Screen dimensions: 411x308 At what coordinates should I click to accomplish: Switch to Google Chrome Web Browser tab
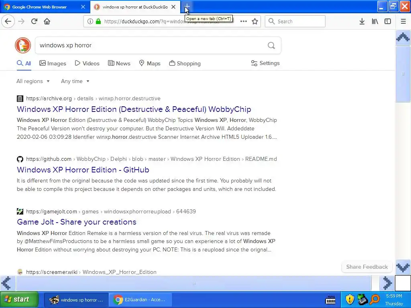click(45, 7)
